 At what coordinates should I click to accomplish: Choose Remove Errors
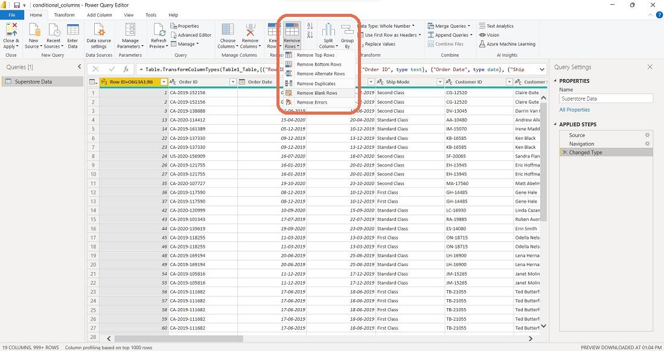pyautogui.click(x=319, y=103)
